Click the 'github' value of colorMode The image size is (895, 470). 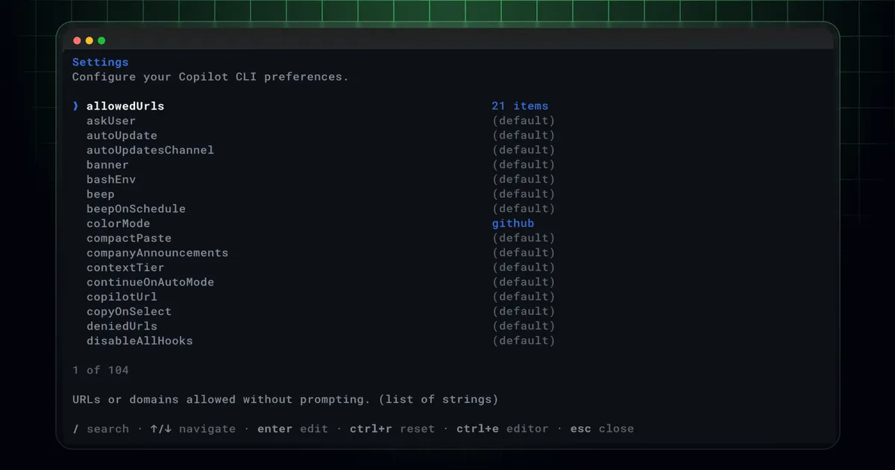[513, 224]
